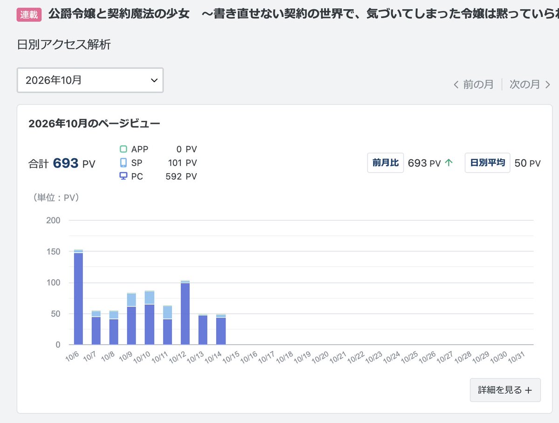Click the 合計 693 PV total
The image size is (559, 423).
click(61, 163)
